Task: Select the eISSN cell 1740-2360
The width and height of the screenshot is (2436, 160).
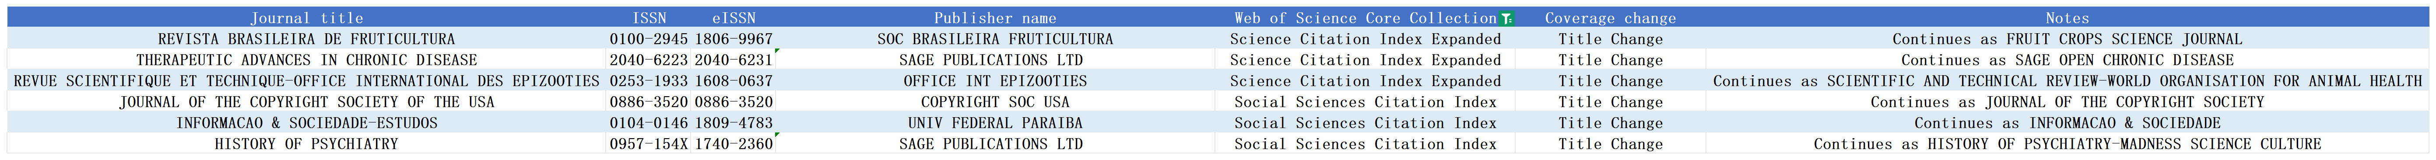Action: pyautogui.click(x=734, y=144)
